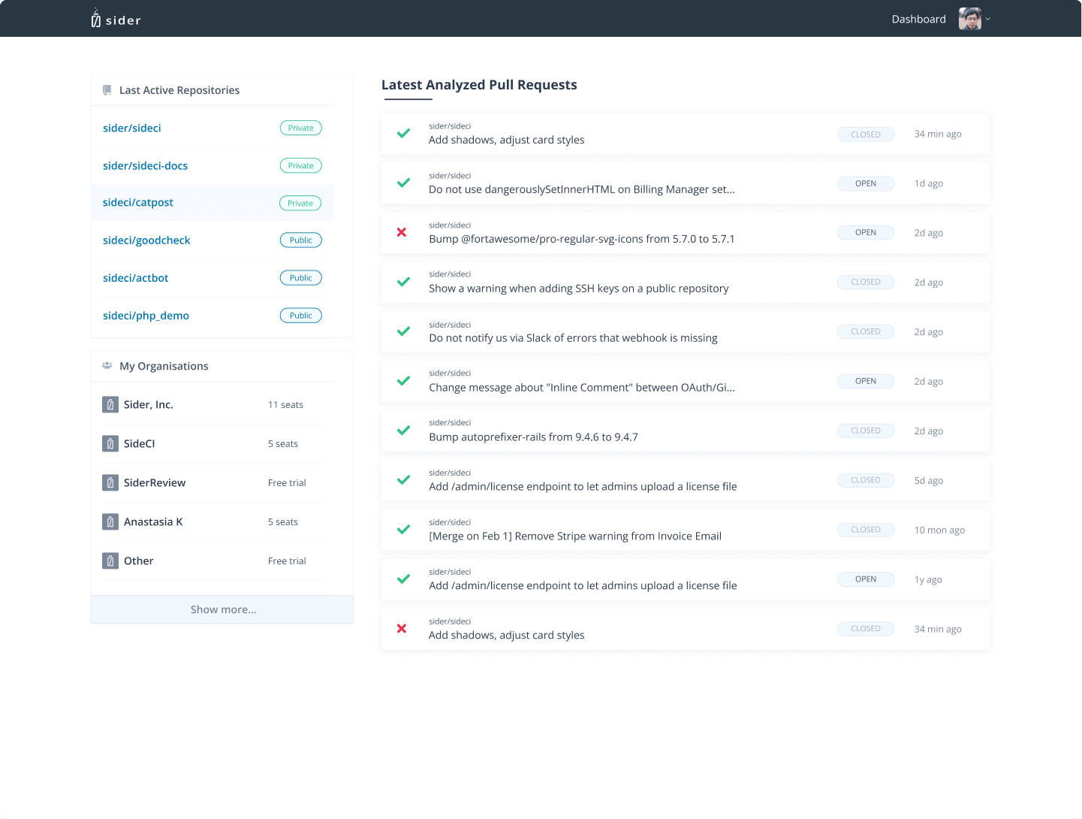This screenshot has width=1082, height=819.
Task: Open 'Bump @fortawesome/pro-regular-svg-icons from 5.7.0 to 5.7.1' request
Action: point(582,239)
